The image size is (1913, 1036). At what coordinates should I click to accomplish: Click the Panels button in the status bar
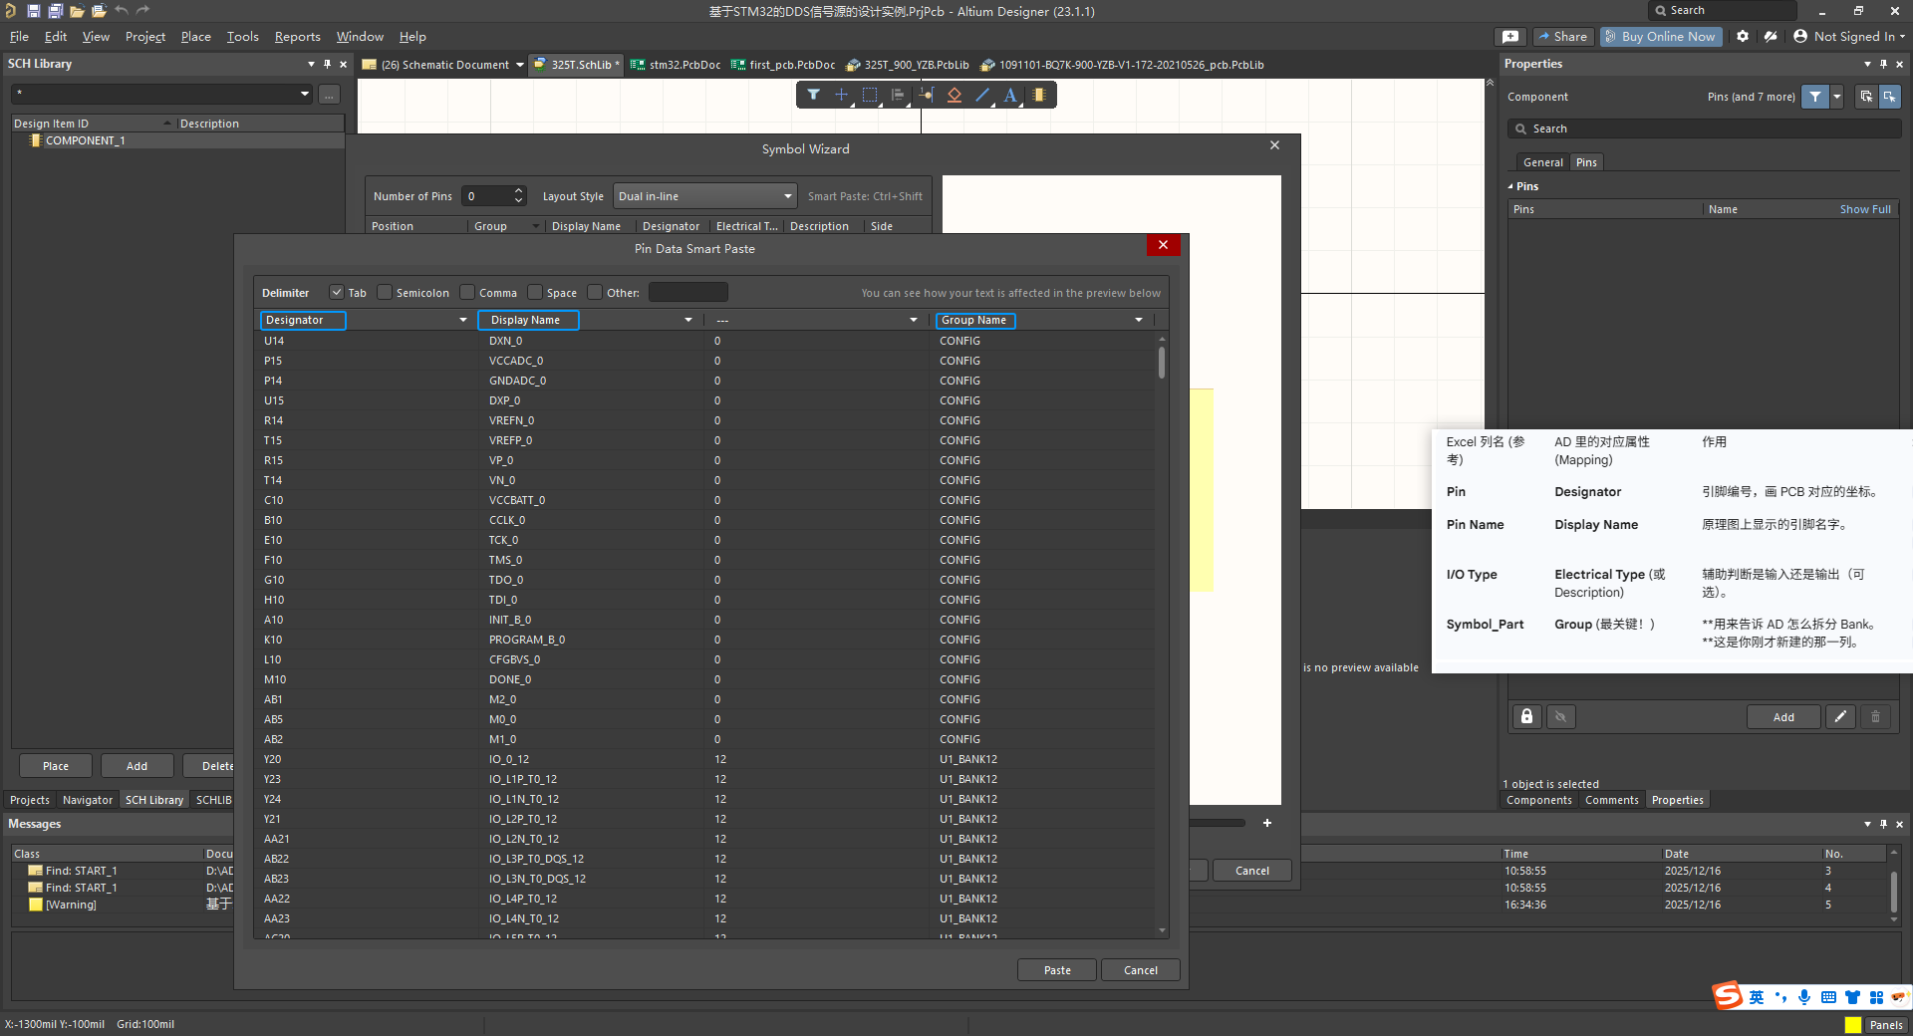(1886, 1024)
